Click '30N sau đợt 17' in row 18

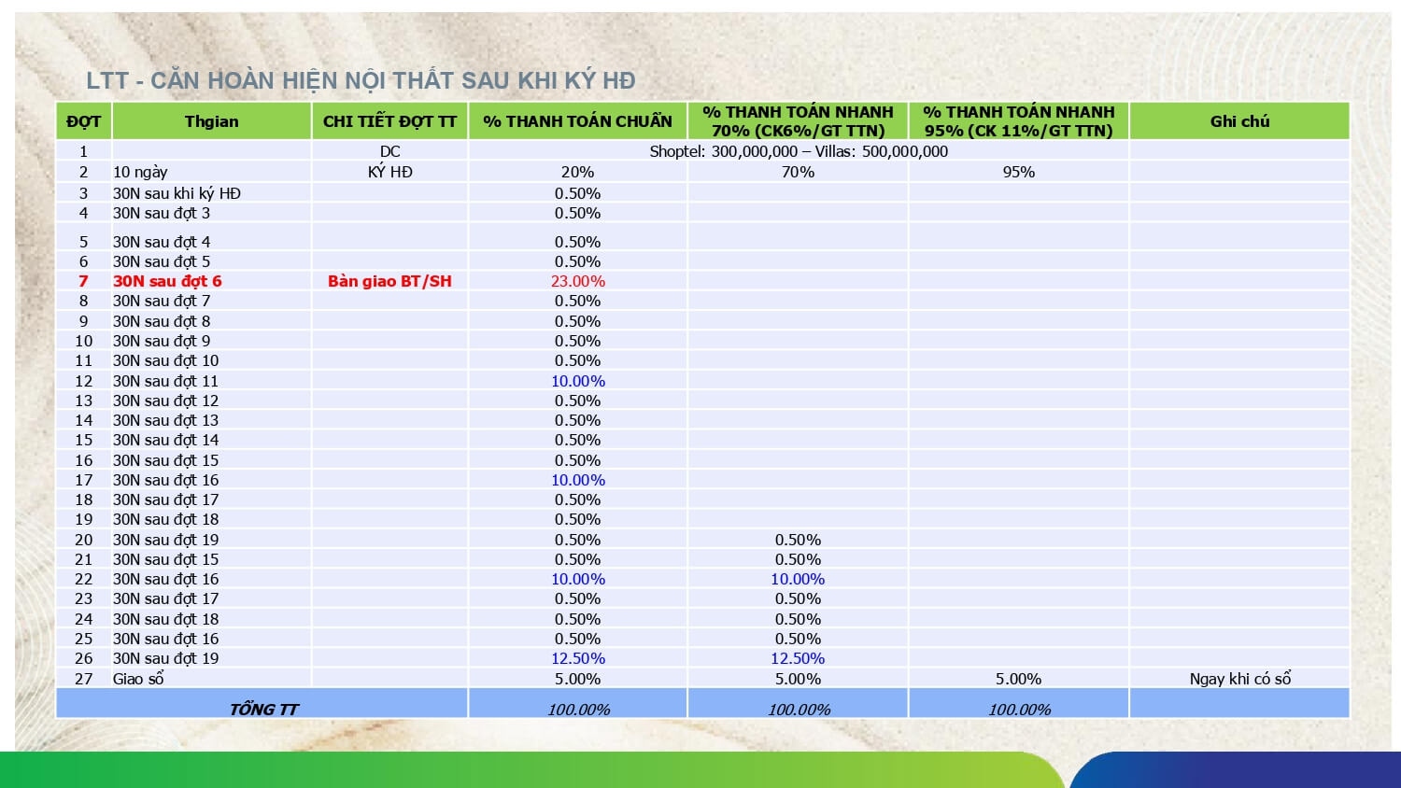[212, 500]
